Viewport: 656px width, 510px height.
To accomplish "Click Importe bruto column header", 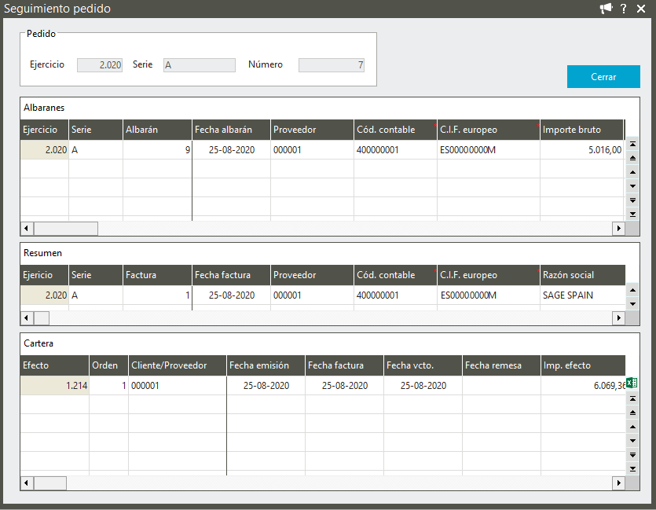I will point(581,130).
